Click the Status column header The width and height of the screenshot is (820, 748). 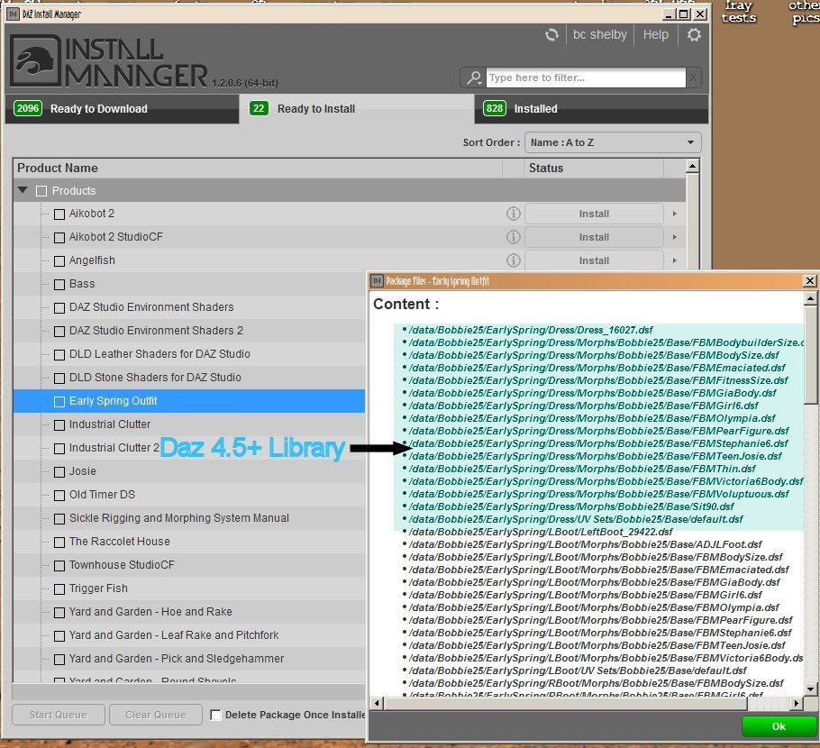click(594, 168)
